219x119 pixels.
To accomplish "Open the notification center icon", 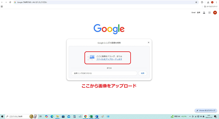I will tap(216, 116).
